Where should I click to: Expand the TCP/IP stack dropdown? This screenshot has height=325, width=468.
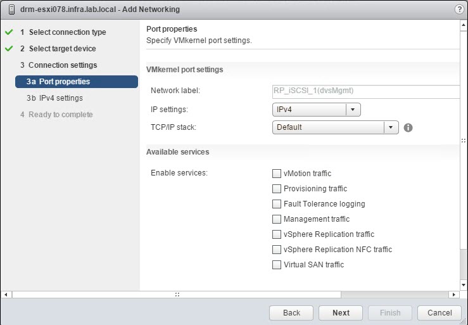click(335, 127)
